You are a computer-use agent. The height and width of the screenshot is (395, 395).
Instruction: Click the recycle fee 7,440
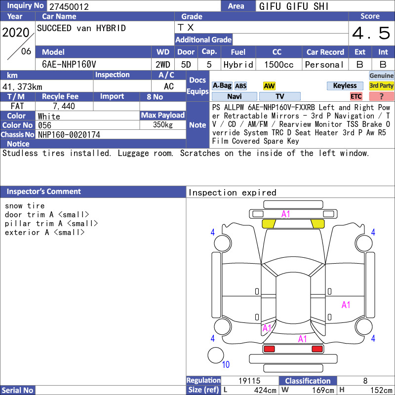pos(64,106)
